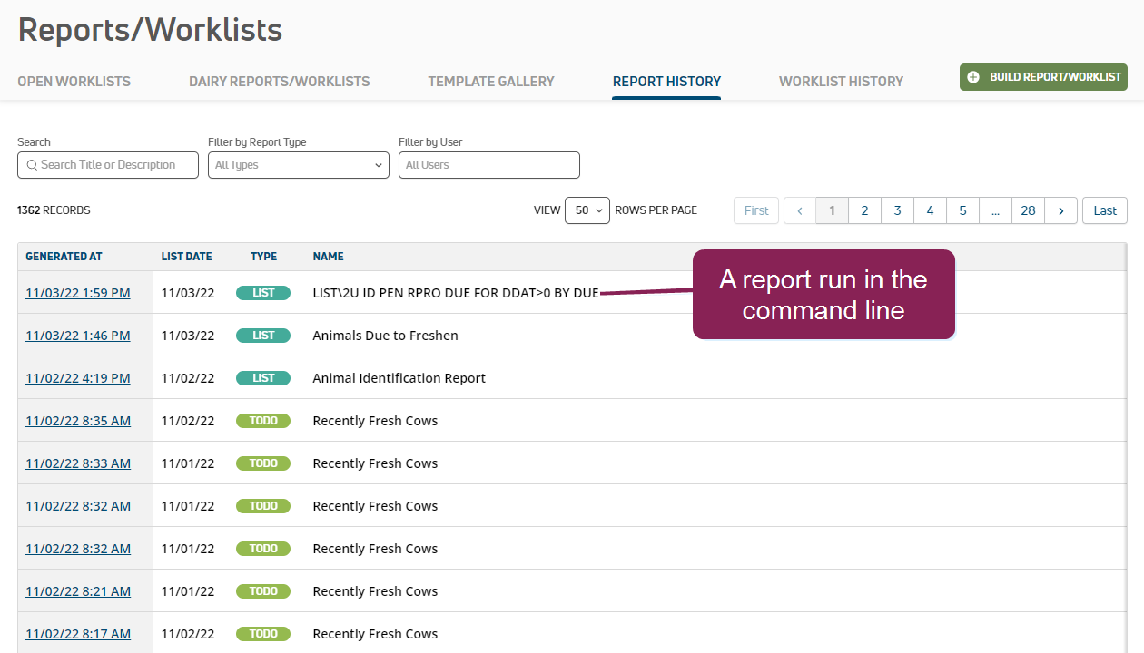Open Dairy Reports/Worklists tab
This screenshot has height=653, width=1144.
click(279, 82)
